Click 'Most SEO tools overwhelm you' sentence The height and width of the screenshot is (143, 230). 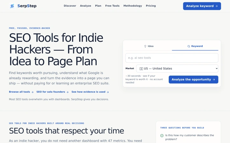point(59,99)
